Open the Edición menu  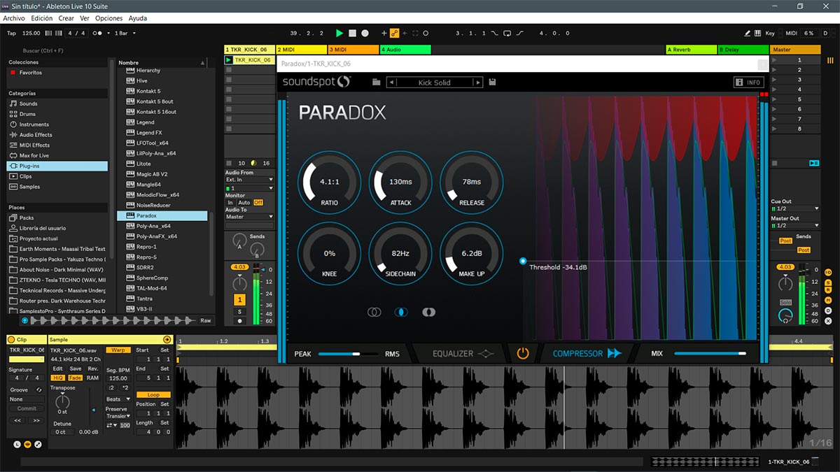pyautogui.click(x=42, y=18)
